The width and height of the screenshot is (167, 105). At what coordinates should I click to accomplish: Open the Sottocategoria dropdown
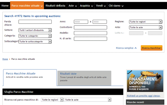point(35,41)
